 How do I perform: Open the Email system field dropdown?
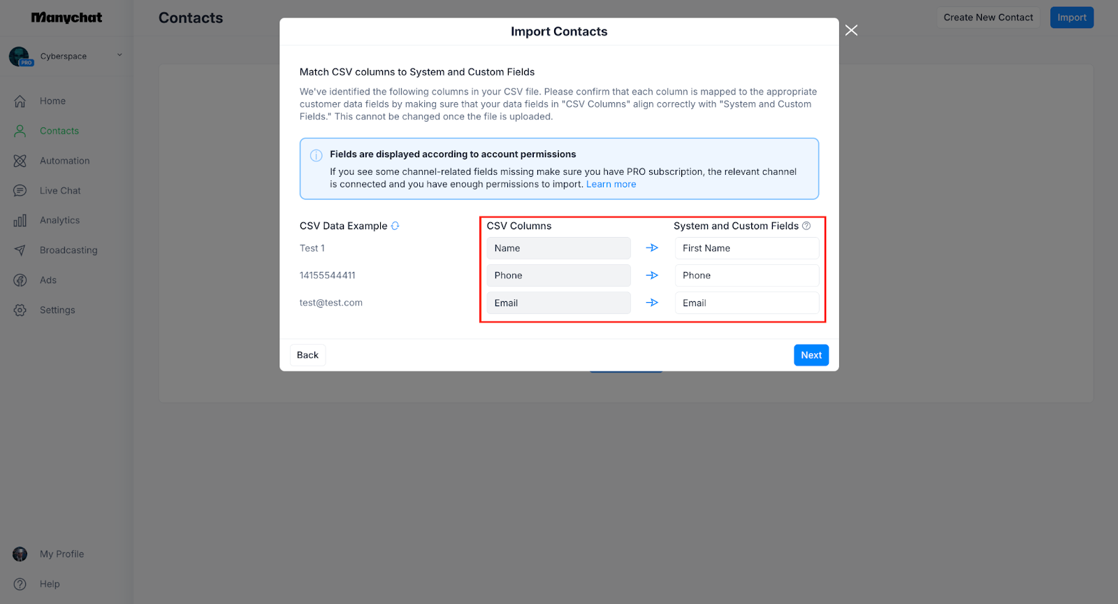[x=746, y=303]
